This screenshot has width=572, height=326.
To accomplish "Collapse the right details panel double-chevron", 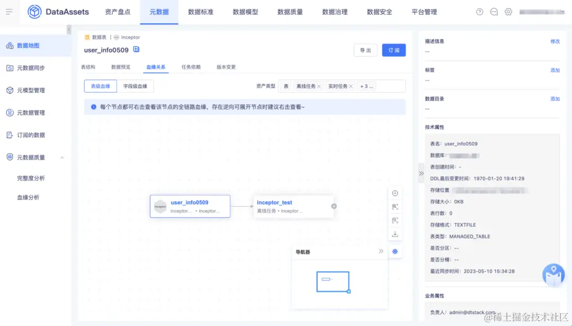I will click(x=422, y=173).
